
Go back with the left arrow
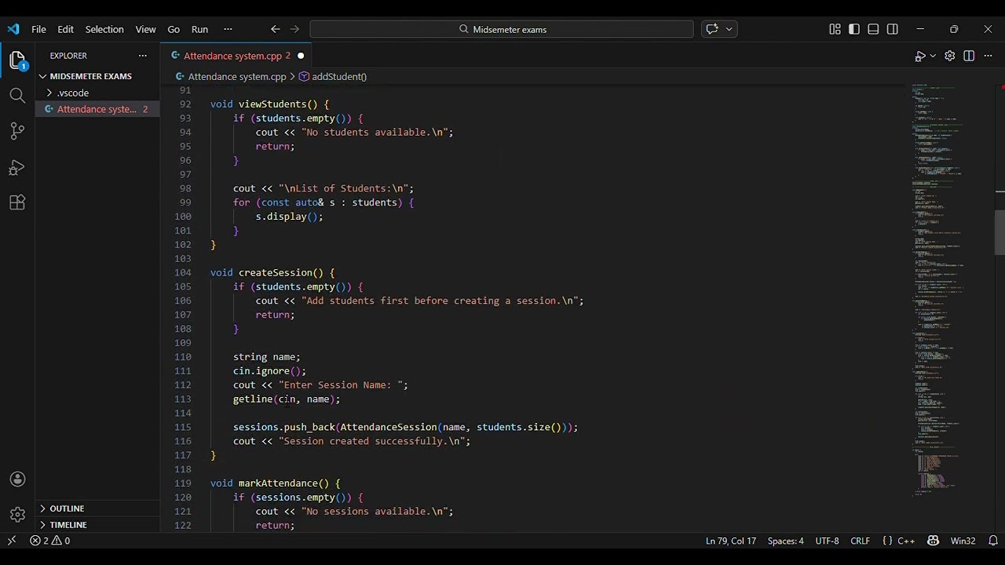coord(275,29)
